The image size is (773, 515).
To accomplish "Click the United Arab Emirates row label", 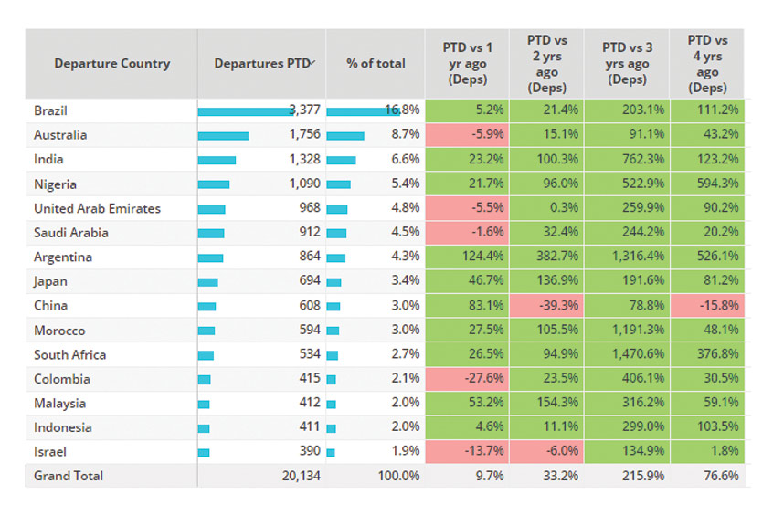I will pyautogui.click(x=97, y=208).
